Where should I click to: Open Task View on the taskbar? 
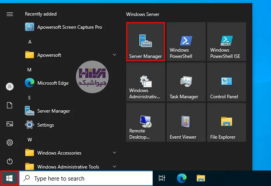(162, 178)
